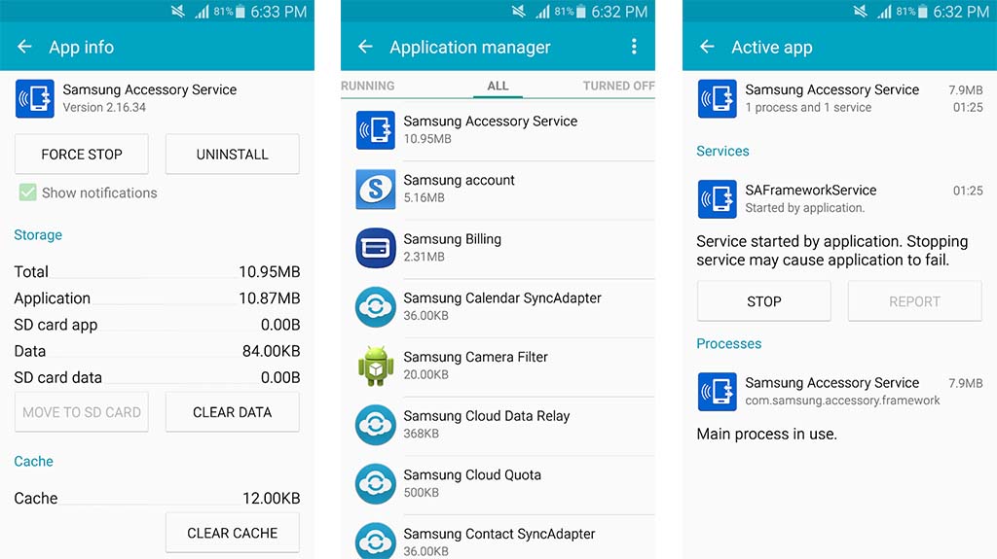Tap the app icon under Processes

718,392
